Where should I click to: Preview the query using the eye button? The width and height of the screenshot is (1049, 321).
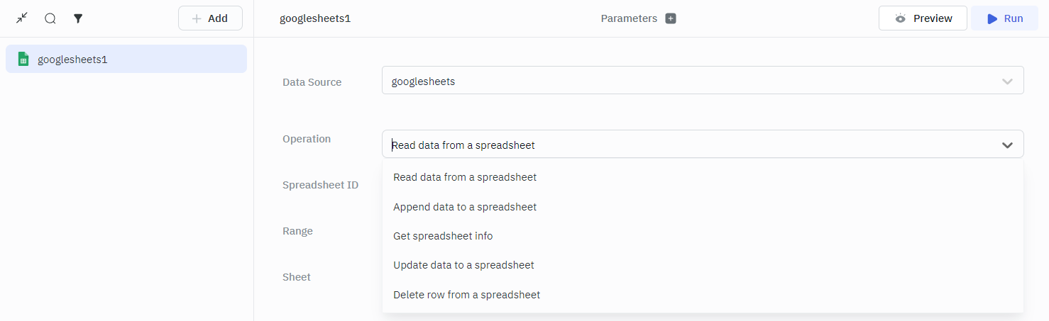tap(923, 18)
